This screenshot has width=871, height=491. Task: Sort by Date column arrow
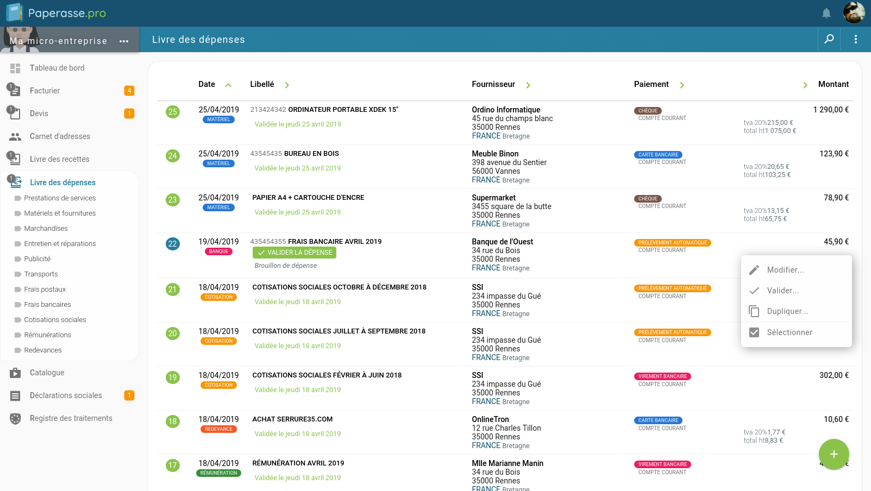tap(228, 85)
